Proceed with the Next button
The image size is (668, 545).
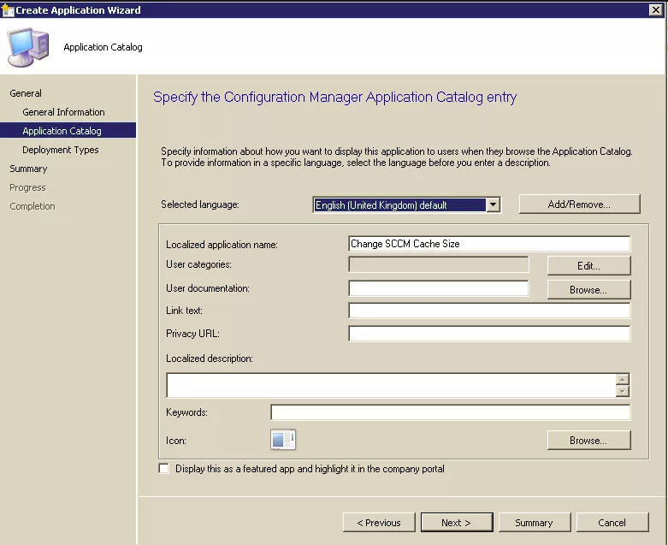457,523
